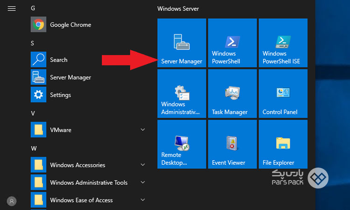The height and width of the screenshot is (210, 350).
Task: Expand the VMware folder chevron
Action: point(143,130)
